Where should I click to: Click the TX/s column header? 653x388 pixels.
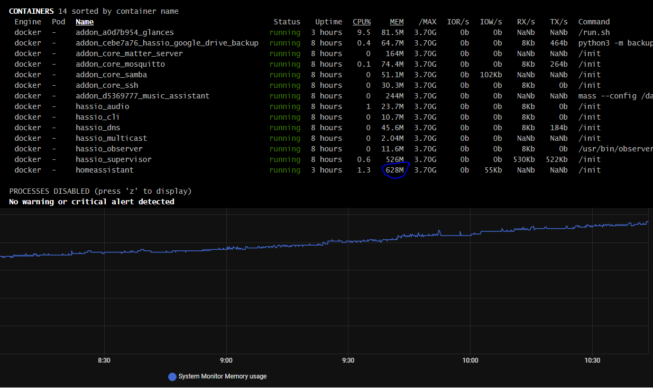(559, 22)
